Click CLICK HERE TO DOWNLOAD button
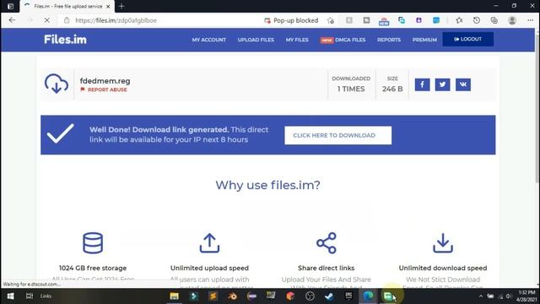Image resolution: width=540 pixels, height=304 pixels. [x=337, y=135]
